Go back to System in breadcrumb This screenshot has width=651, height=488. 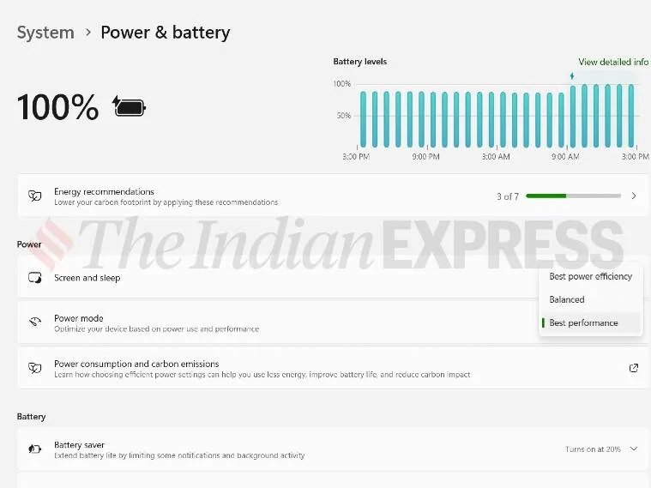[x=45, y=33]
